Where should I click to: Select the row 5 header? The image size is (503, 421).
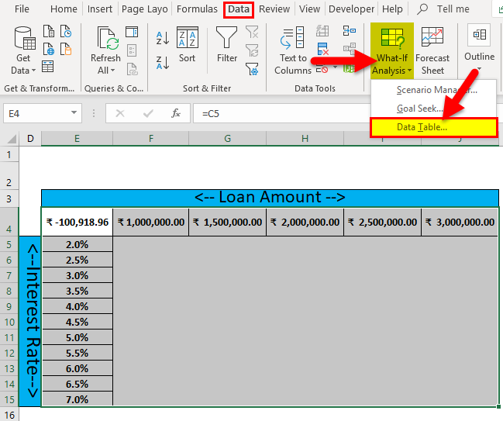click(x=9, y=244)
